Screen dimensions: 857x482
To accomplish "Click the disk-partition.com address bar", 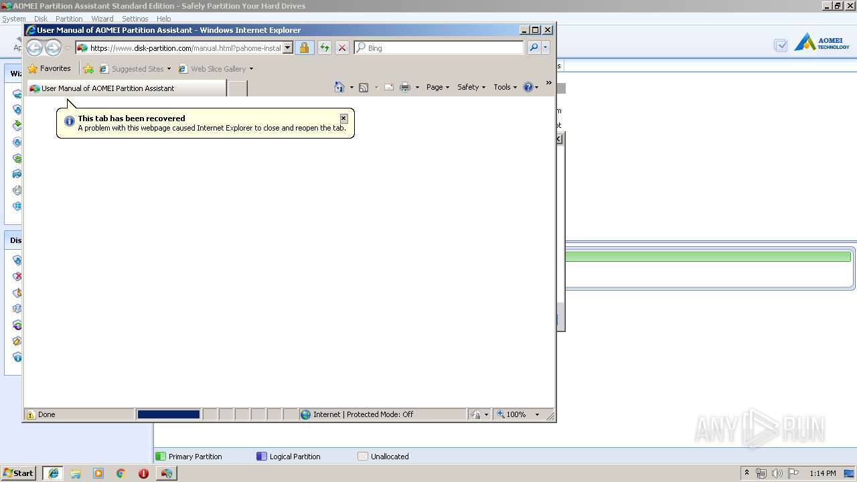I will point(179,48).
